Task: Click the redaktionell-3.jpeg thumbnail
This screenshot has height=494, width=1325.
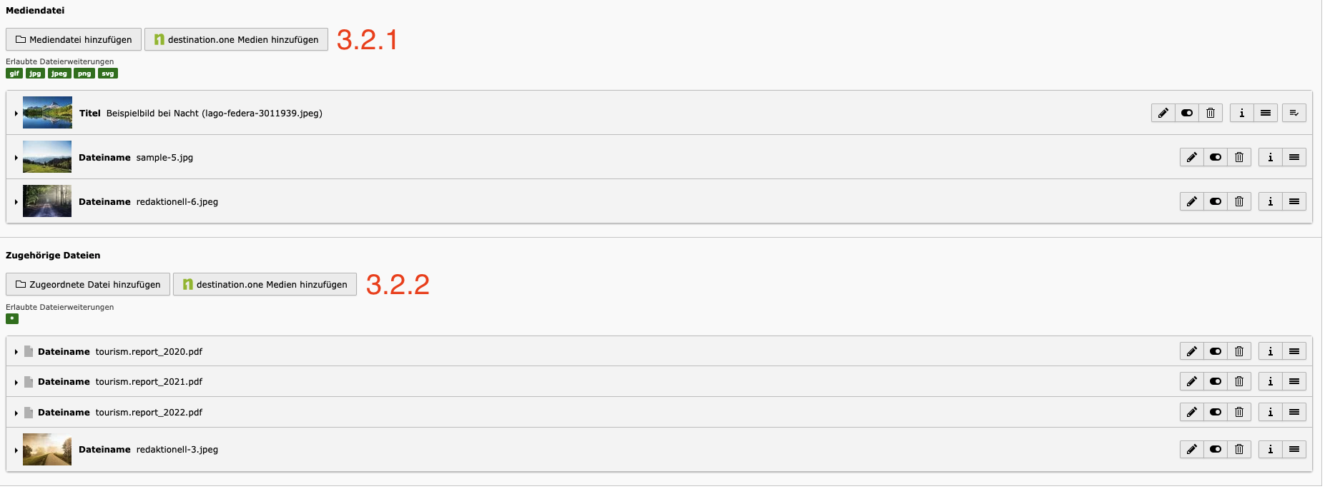Action: pos(47,449)
